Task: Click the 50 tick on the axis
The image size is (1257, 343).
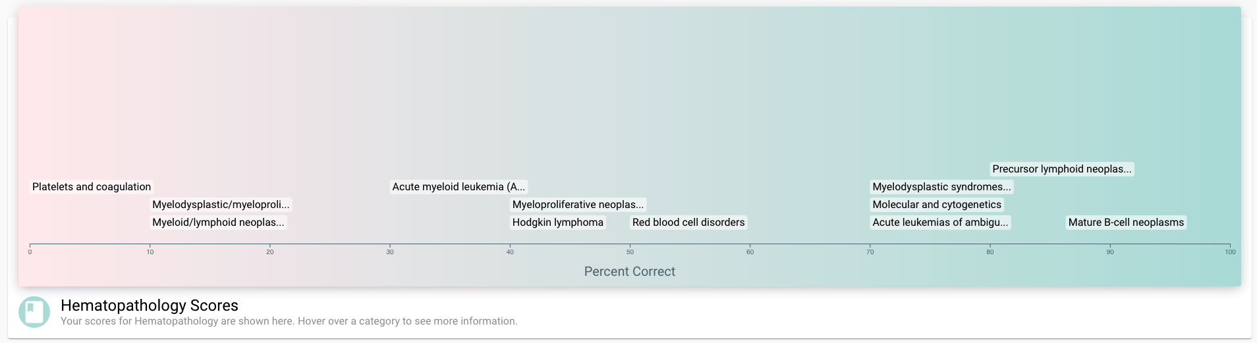Action: (x=630, y=252)
